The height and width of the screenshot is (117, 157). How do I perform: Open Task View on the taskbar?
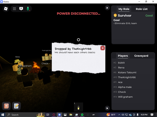click(x=48, y=115)
